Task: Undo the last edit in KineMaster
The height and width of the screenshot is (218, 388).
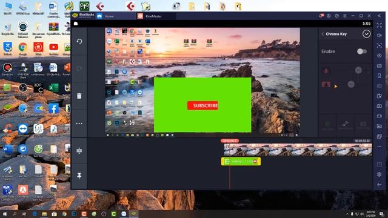Action: pyautogui.click(x=79, y=41)
